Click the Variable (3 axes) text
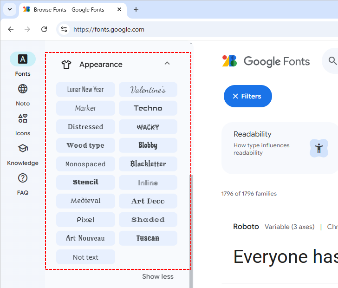The image size is (338, 288). click(290, 227)
